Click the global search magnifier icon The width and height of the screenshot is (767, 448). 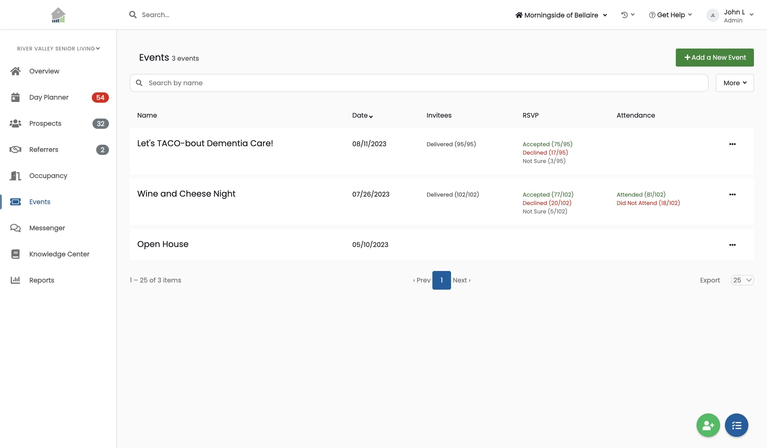coord(133,15)
